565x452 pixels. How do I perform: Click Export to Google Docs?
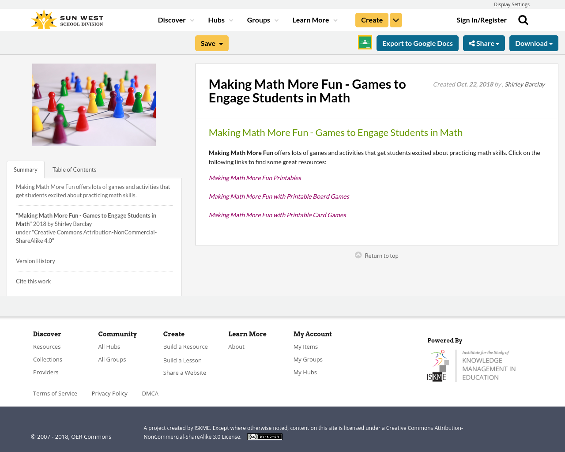[417, 43]
